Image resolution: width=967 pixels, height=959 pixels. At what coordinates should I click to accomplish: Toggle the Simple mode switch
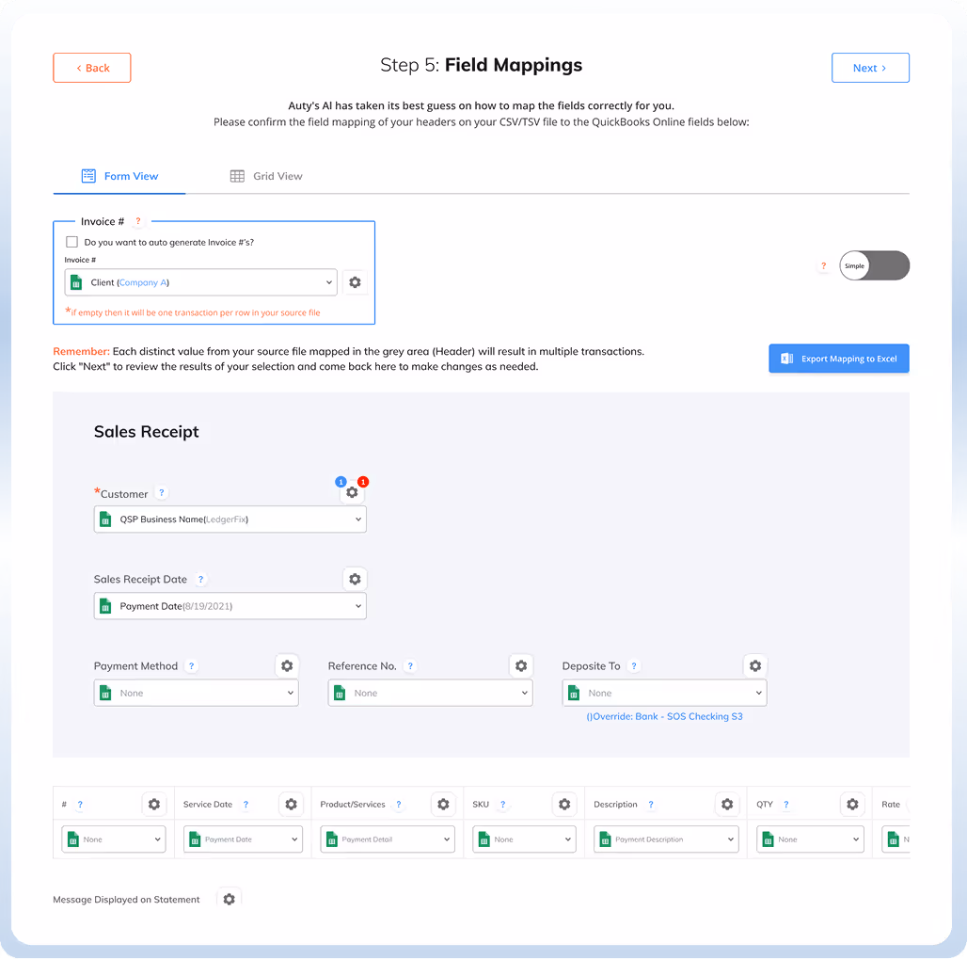pos(875,265)
